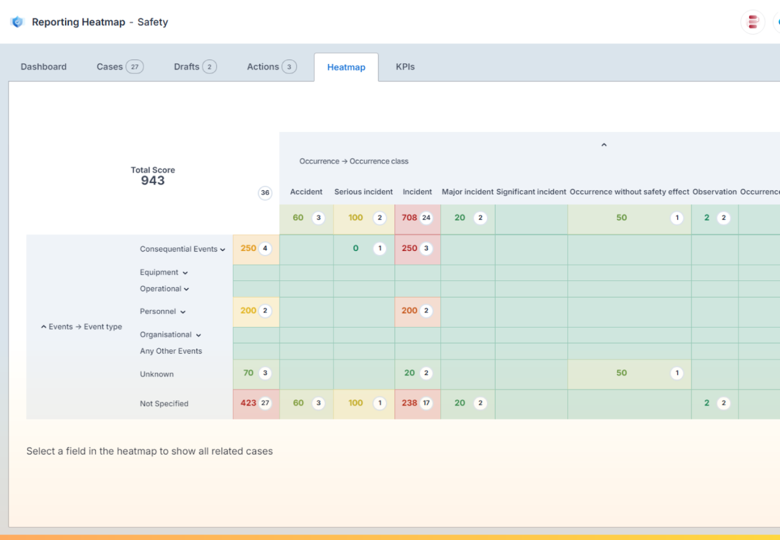Expand the Equipment dropdown
This screenshot has width=780, height=540.
185,272
